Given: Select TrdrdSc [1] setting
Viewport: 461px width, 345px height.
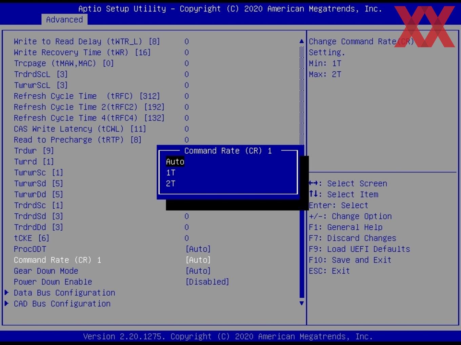Looking at the screenshot, I should pos(38,205).
